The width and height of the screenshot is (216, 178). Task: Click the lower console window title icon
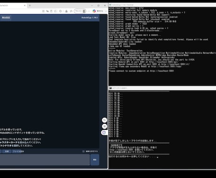110,88
